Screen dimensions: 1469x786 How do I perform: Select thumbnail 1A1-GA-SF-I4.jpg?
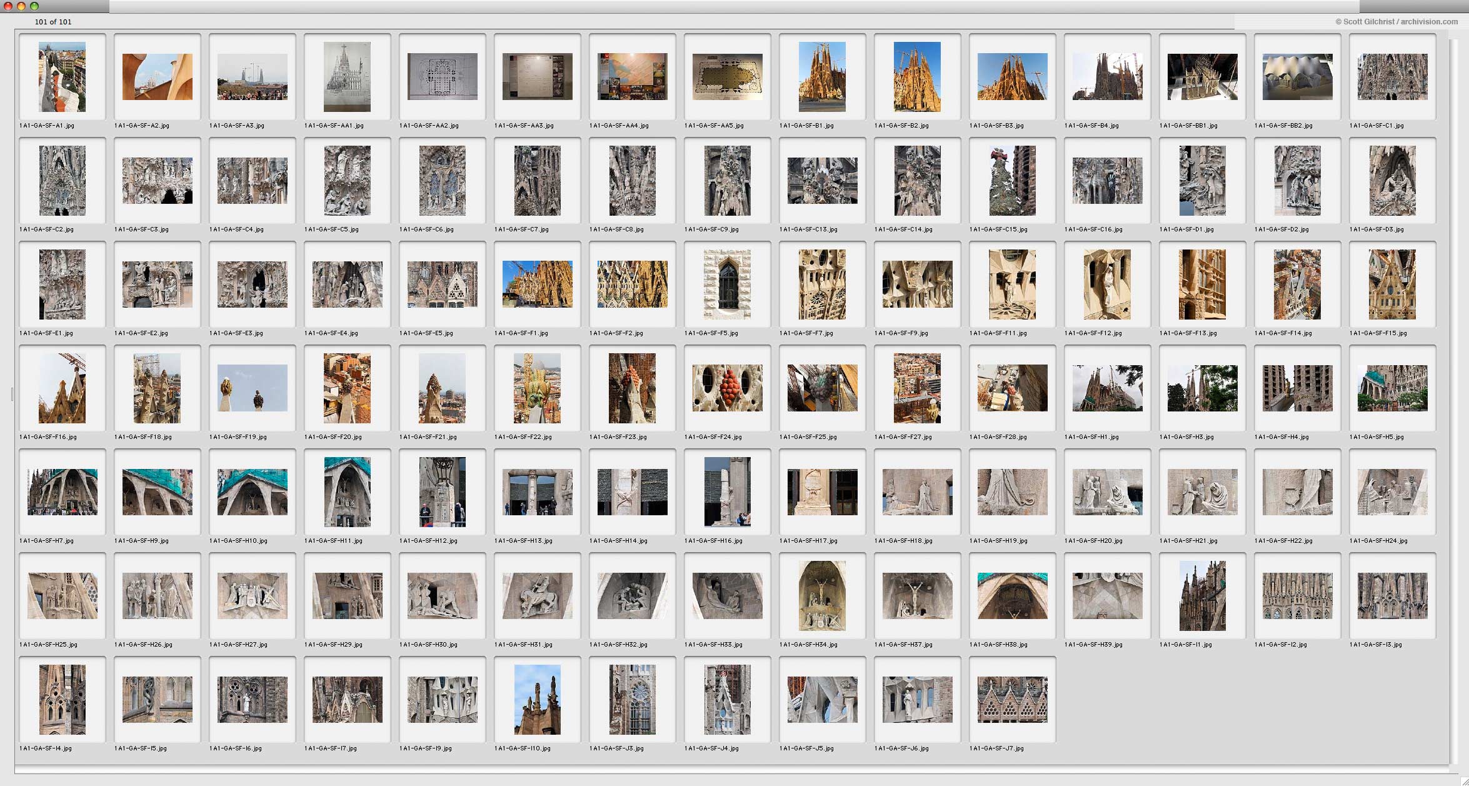coord(62,700)
